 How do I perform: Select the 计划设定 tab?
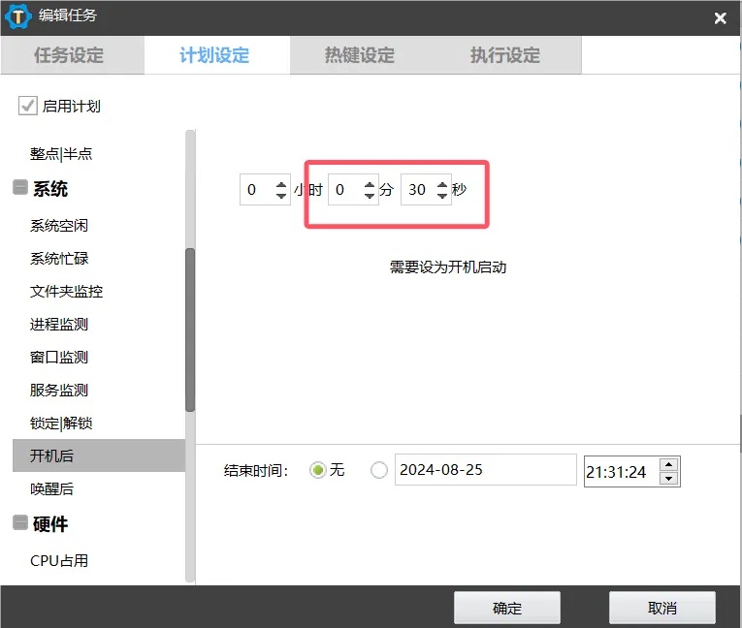coord(214,55)
